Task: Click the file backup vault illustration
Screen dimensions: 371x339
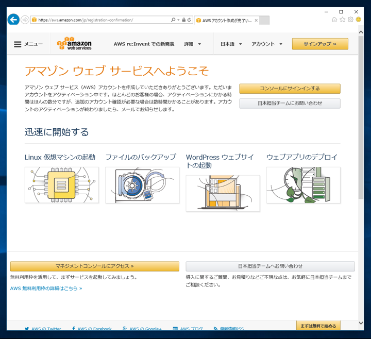Action: 142,185
